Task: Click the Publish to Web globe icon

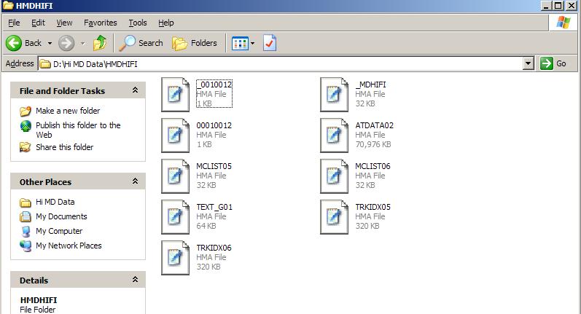Action: click(26, 126)
